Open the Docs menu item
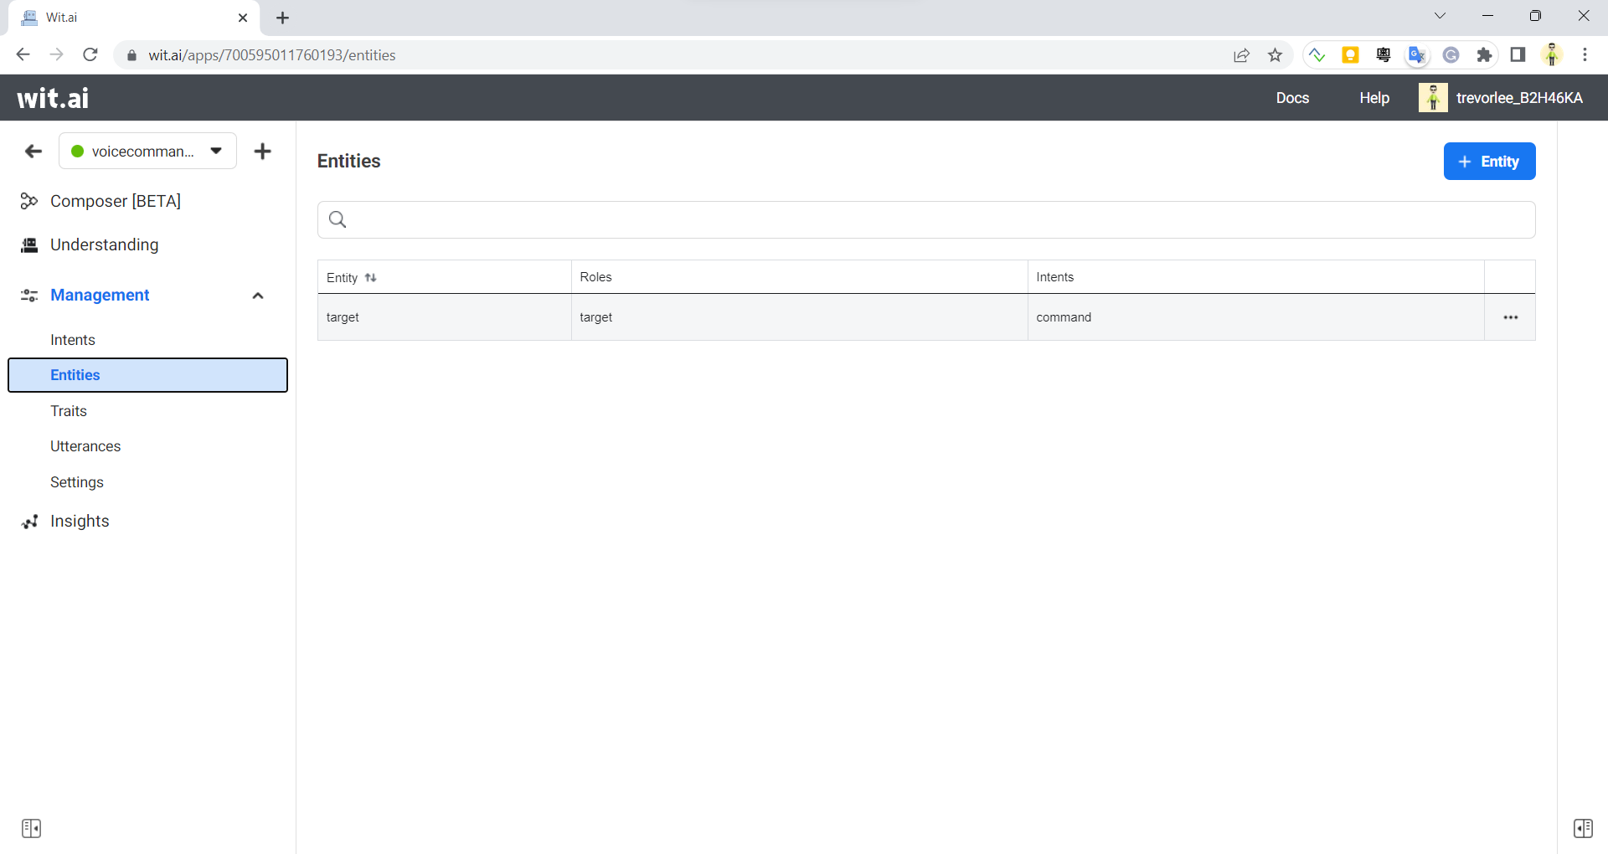 [x=1292, y=97]
